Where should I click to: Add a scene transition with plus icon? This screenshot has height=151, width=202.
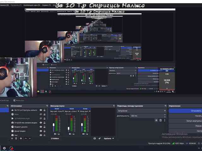[156, 120]
